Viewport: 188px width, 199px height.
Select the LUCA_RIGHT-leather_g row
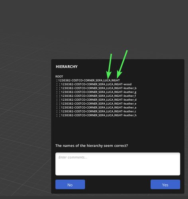click(99, 92)
